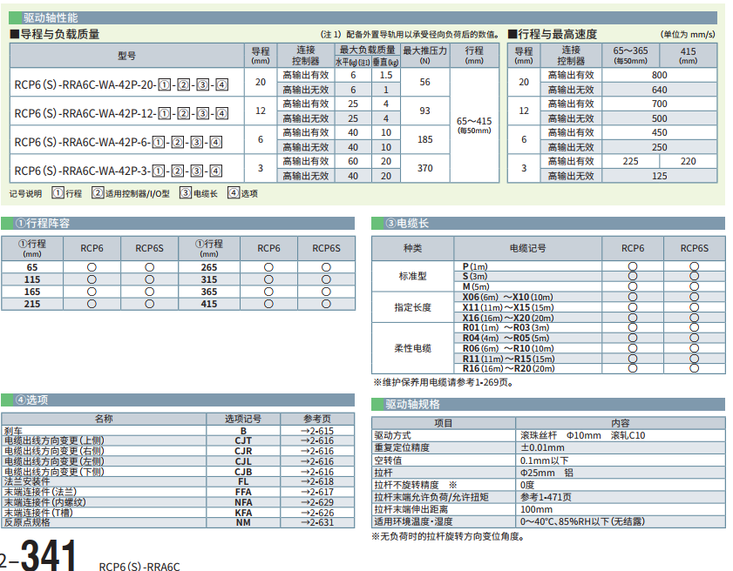Click the footer text RCP6(S)-RRA6C
733x571 pixels.
139,566
